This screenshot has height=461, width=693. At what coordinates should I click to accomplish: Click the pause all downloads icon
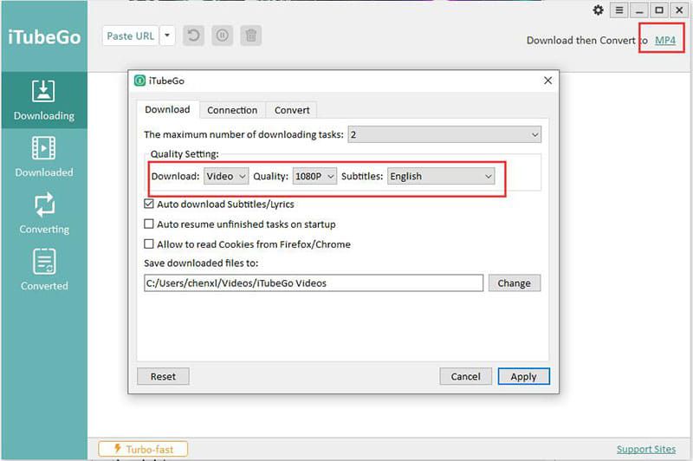pos(223,36)
